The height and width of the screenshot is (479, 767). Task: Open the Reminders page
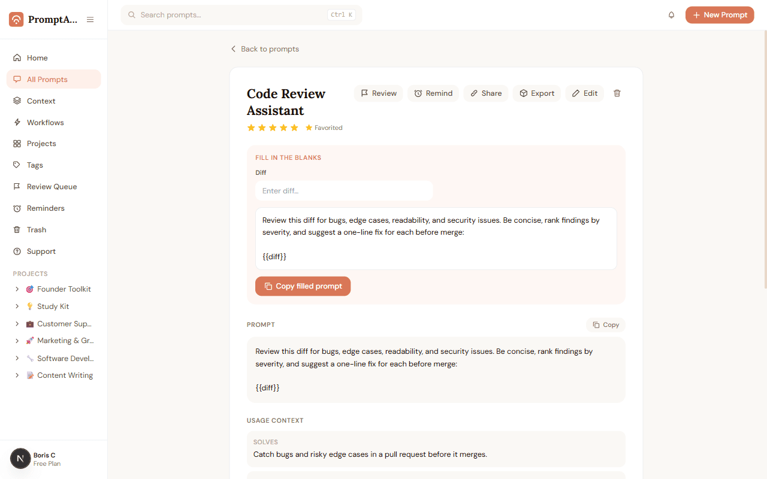click(54, 208)
